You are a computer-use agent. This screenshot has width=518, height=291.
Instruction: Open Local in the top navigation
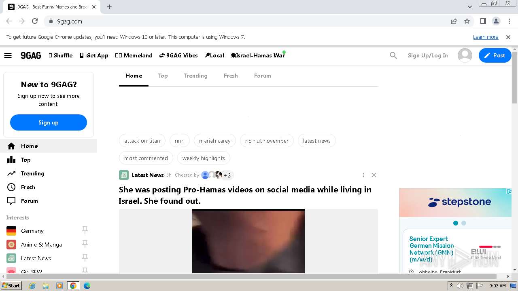point(214,55)
